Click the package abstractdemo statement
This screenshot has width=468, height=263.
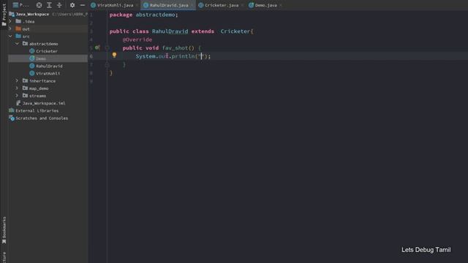(143, 15)
